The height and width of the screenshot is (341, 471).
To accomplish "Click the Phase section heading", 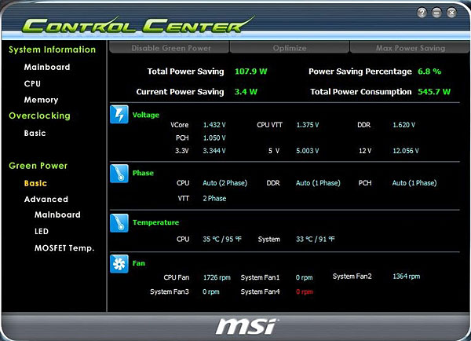I will [x=143, y=173].
